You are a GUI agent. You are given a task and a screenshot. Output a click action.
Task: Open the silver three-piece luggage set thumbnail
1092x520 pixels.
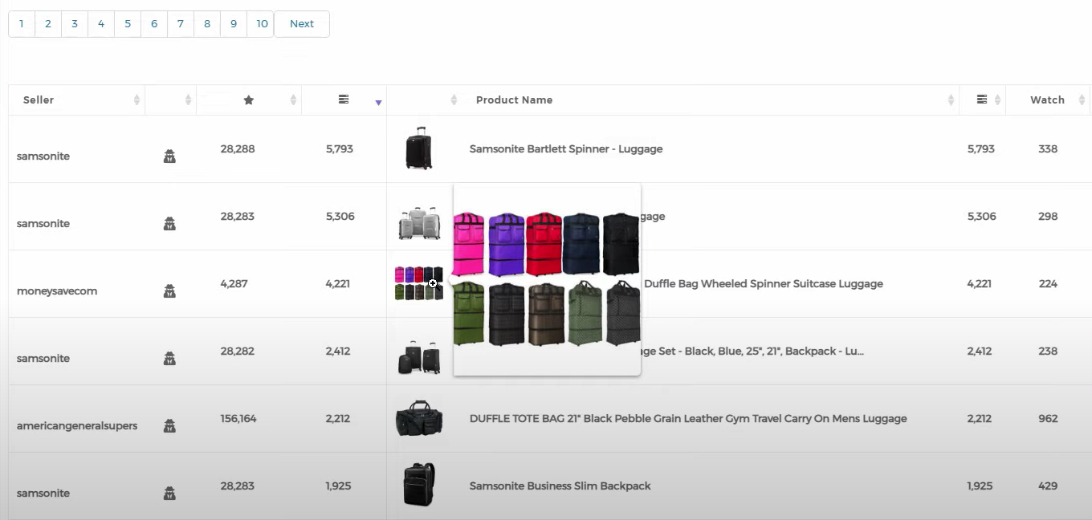click(419, 222)
